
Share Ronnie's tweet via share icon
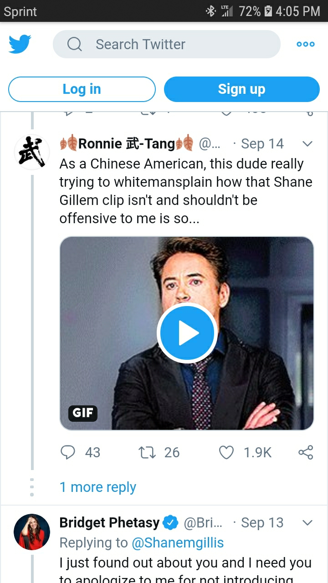pos(306,452)
